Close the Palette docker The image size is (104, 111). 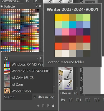pos(40,6)
